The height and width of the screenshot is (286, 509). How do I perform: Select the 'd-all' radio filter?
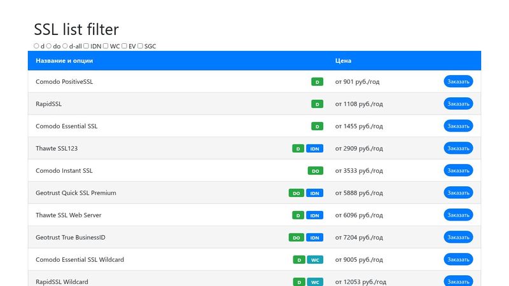pyautogui.click(x=65, y=46)
